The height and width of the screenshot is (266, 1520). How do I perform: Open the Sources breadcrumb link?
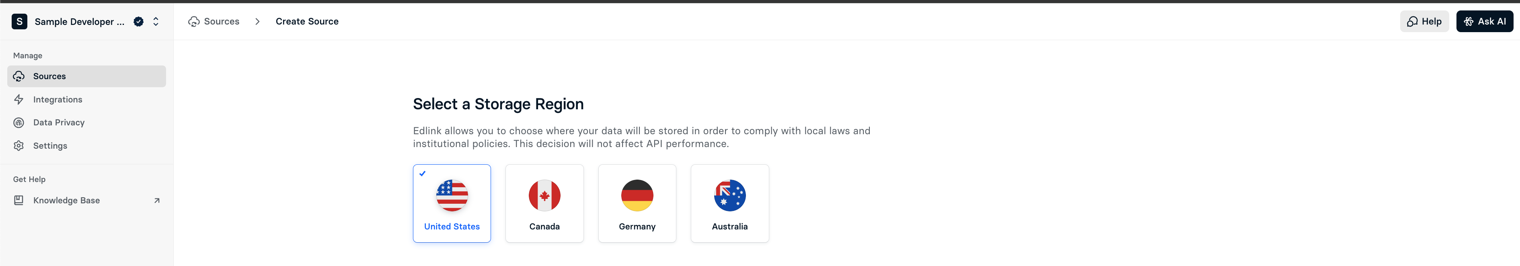click(221, 22)
